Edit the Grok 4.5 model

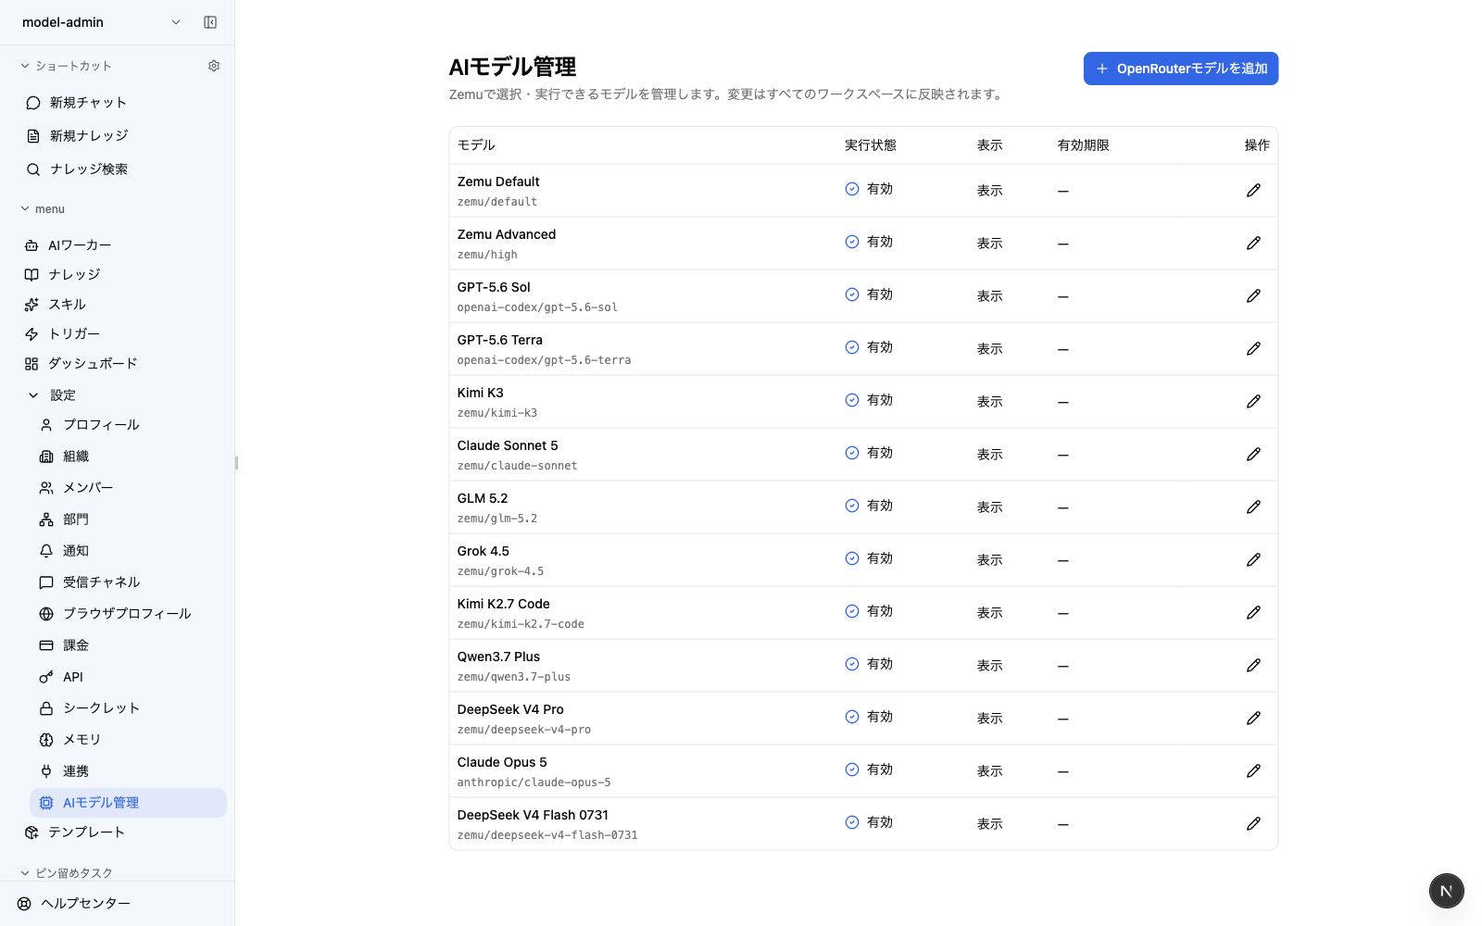click(x=1253, y=559)
